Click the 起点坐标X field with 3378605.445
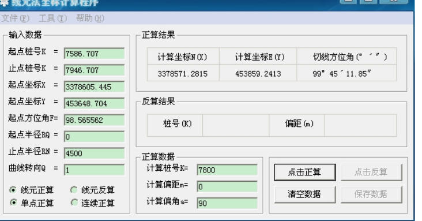Image resolution: width=422 pixels, height=221 pixels. [94, 87]
